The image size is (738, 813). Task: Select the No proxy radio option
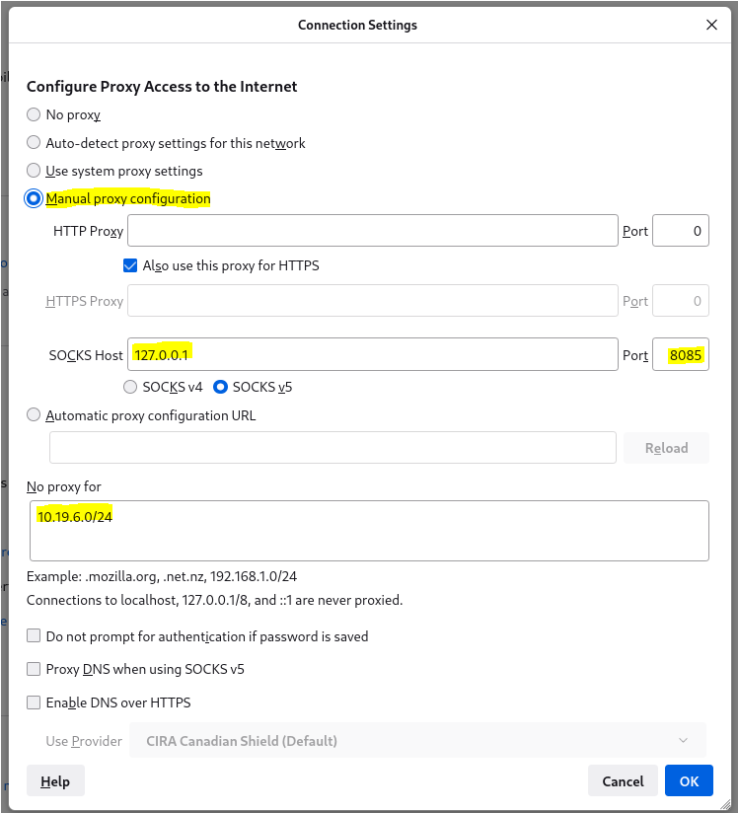(x=35, y=114)
